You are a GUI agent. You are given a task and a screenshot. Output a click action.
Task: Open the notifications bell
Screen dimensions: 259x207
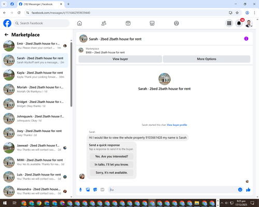pyautogui.click(x=239, y=23)
